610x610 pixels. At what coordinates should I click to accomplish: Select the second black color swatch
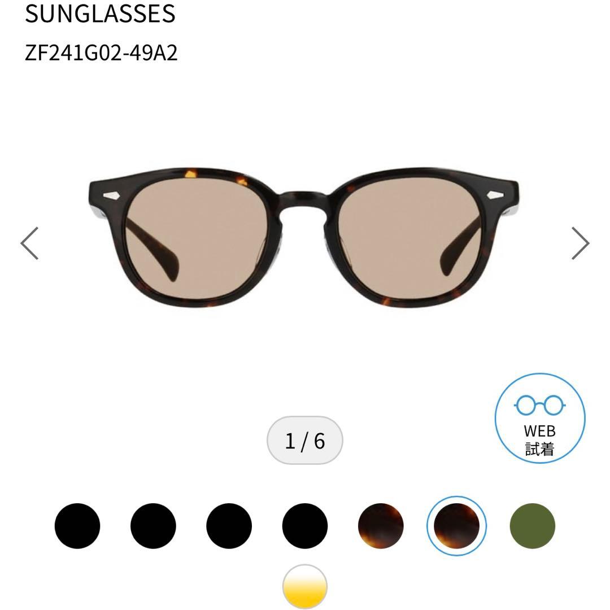pos(153,526)
